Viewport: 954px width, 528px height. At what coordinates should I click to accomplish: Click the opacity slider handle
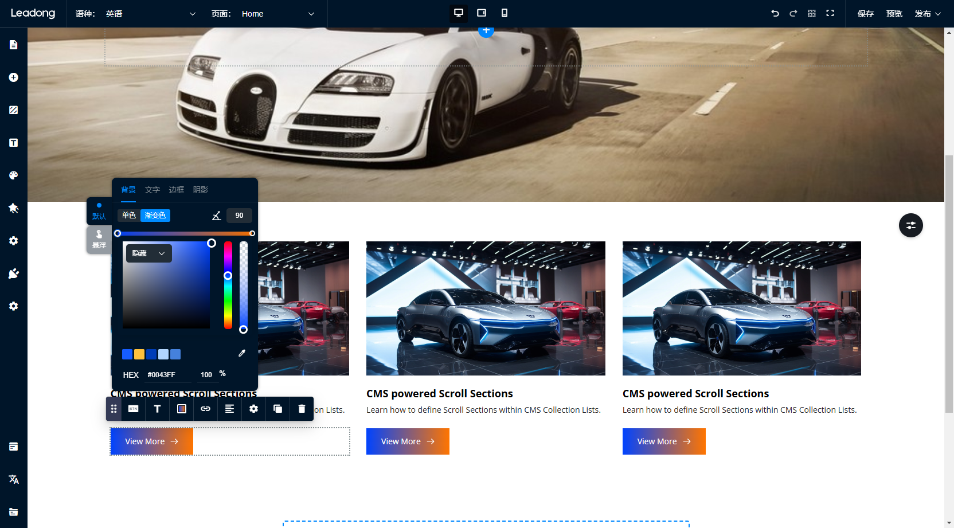[x=244, y=330]
